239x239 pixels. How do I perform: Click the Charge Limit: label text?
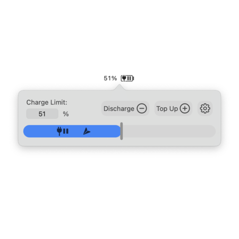coord(47,103)
